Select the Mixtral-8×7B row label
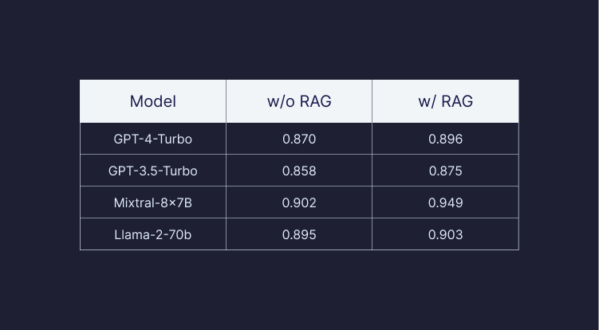 pyautogui.click(x=152, y=202)
